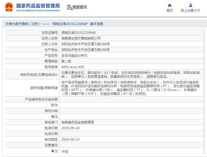Click the document icon before 境内医疗器械
This screenshot has width=207, height=157.
tap(7, 24)
